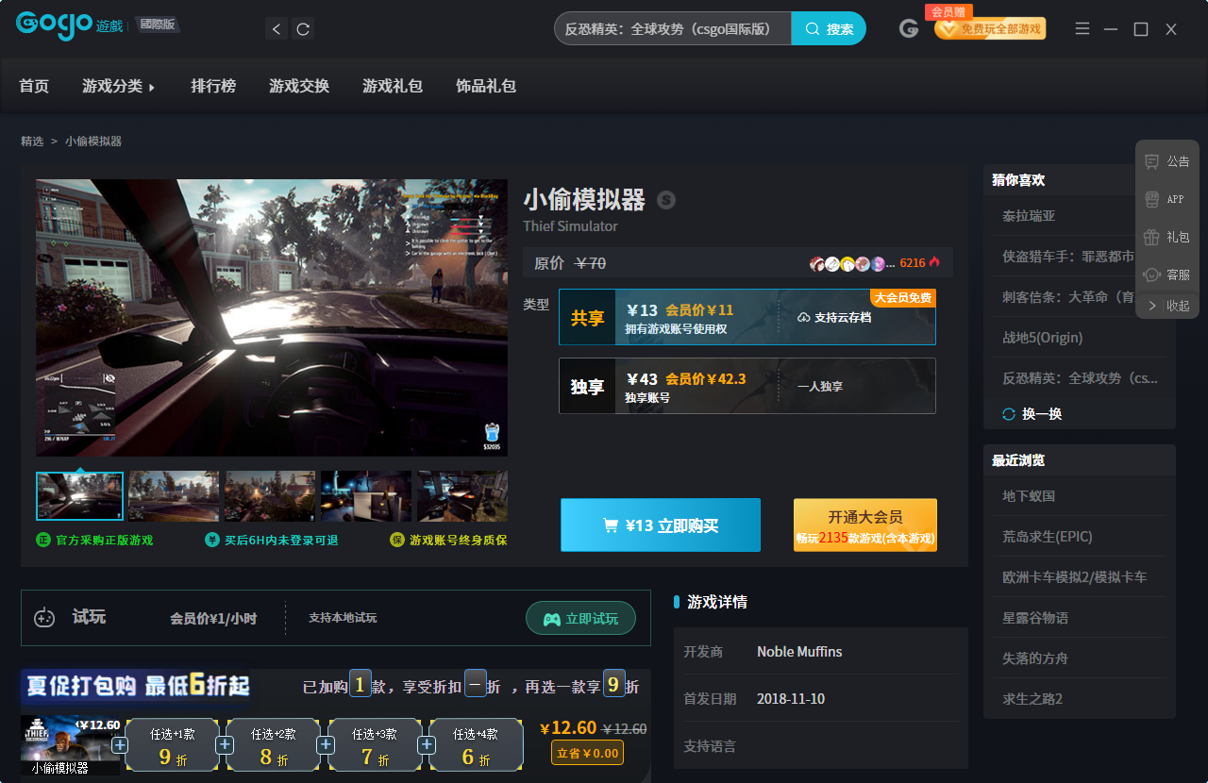Click 任选+3款 7折 bundle slot

point(375,745)
